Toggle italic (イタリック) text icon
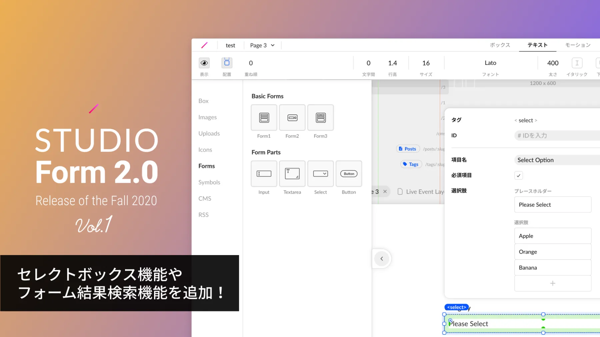600x337 pixels. click(577, 63)
